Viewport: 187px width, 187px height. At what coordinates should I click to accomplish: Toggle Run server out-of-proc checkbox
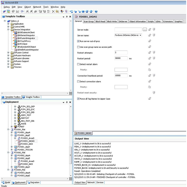point(78,41)
